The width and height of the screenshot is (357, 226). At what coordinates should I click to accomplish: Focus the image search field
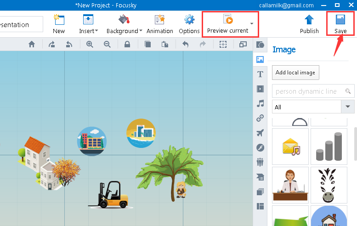coord(308,91)
